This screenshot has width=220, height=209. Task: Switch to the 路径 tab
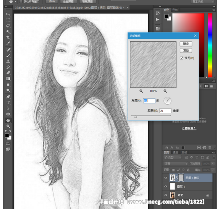click(x=184, y=152)
